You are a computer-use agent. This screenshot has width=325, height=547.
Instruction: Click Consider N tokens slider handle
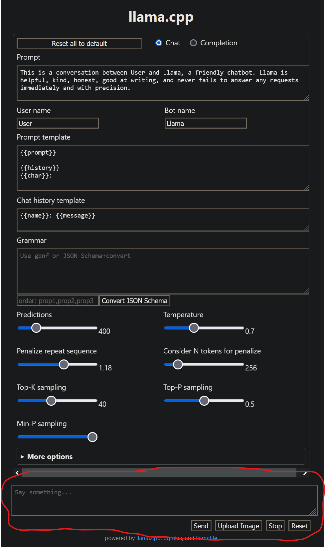coord(178,364)
